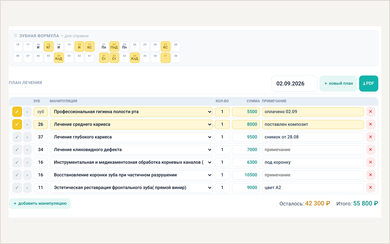Mark Лечение глубокого кариеса as done
Image resolution: width=390 pixels, height=244 pixels.
pos(17,137)
